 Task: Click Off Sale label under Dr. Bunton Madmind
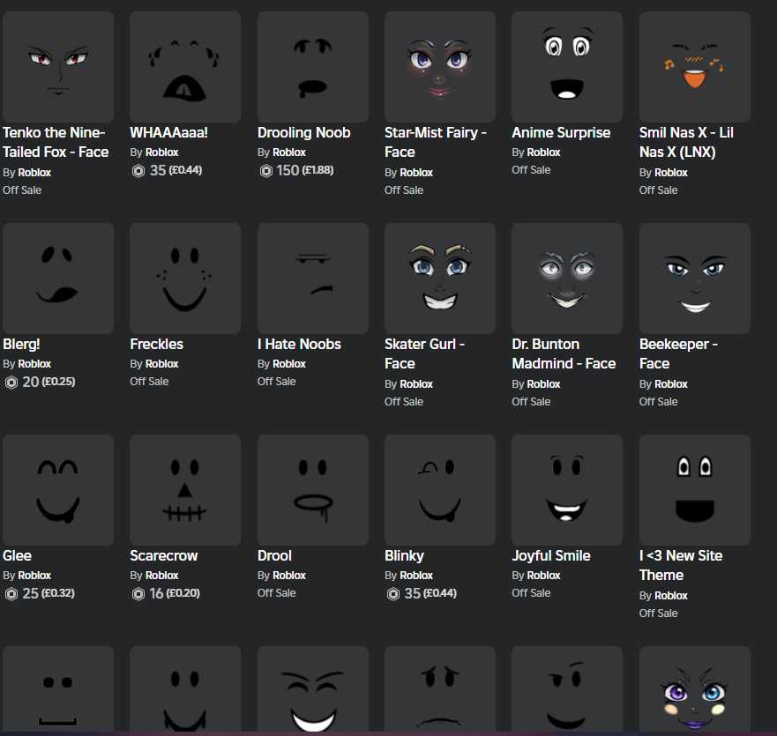click(531, 402)
